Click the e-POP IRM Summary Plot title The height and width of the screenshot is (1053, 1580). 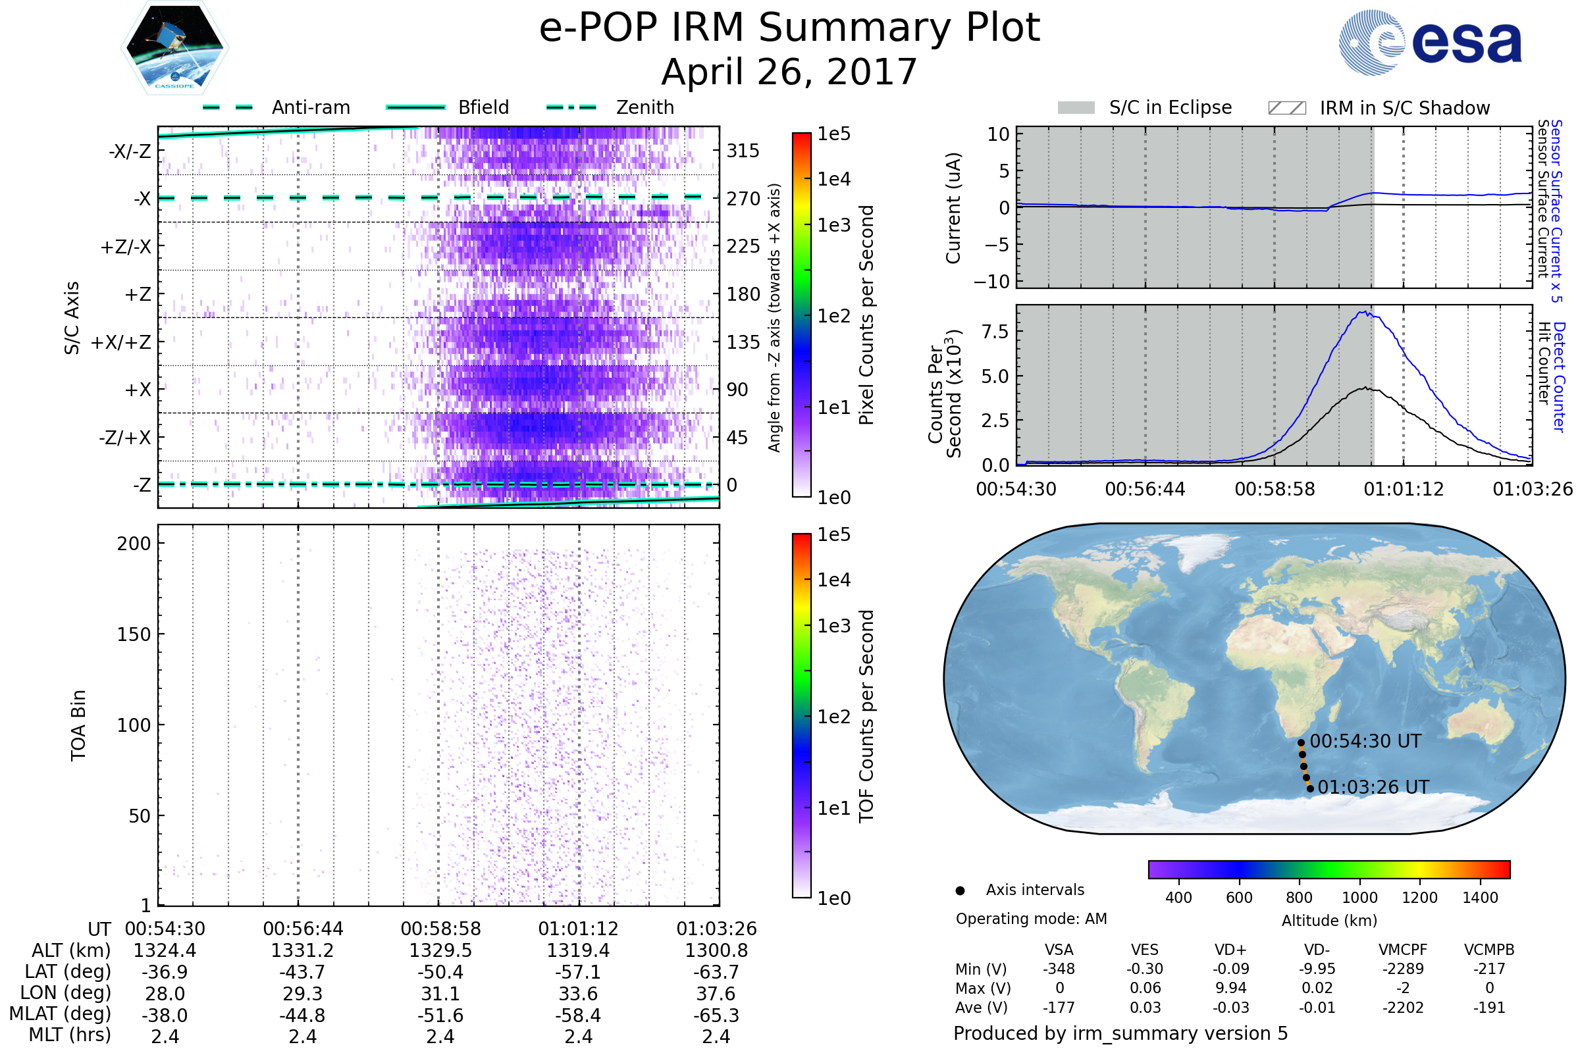tap(789, 28)
